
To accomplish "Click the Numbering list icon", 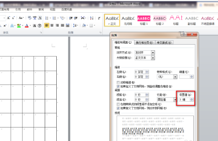I will [x=54, y=18].
